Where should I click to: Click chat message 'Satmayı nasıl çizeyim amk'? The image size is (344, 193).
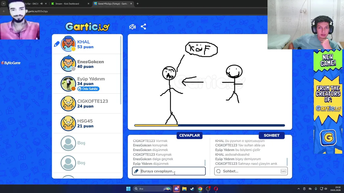point(258,164)
